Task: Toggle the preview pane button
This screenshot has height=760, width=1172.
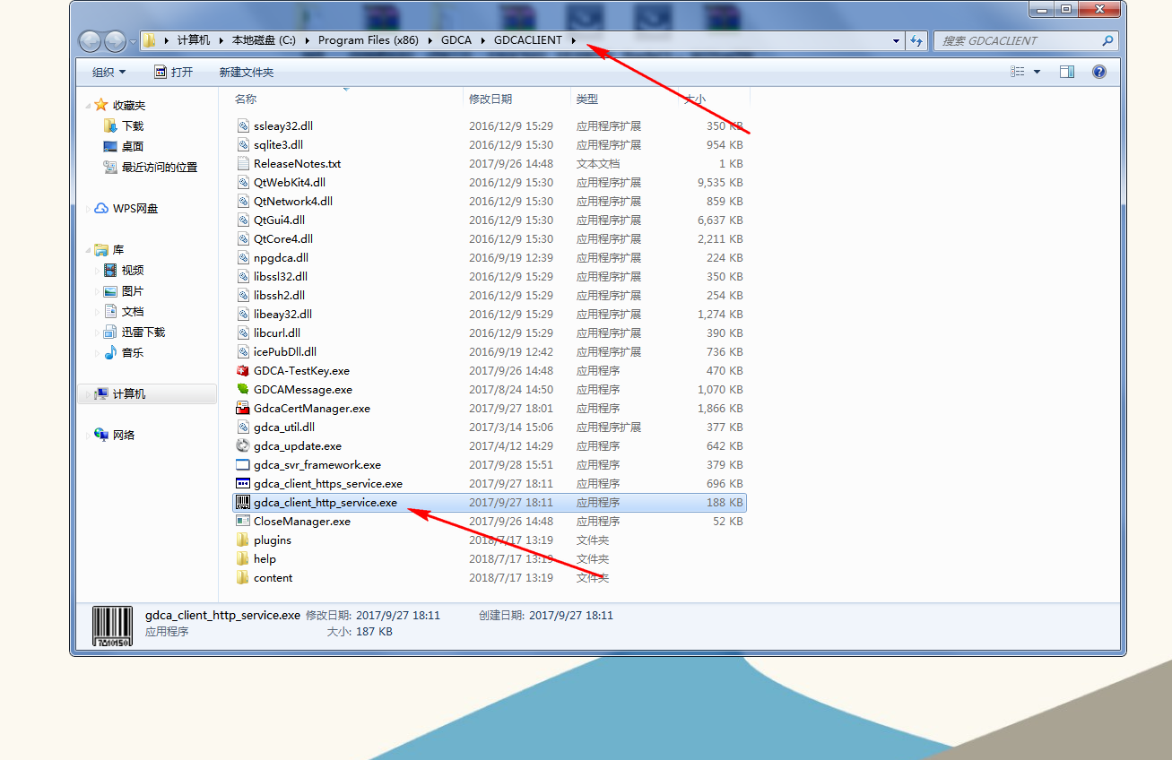Action: coord(1066,72)
